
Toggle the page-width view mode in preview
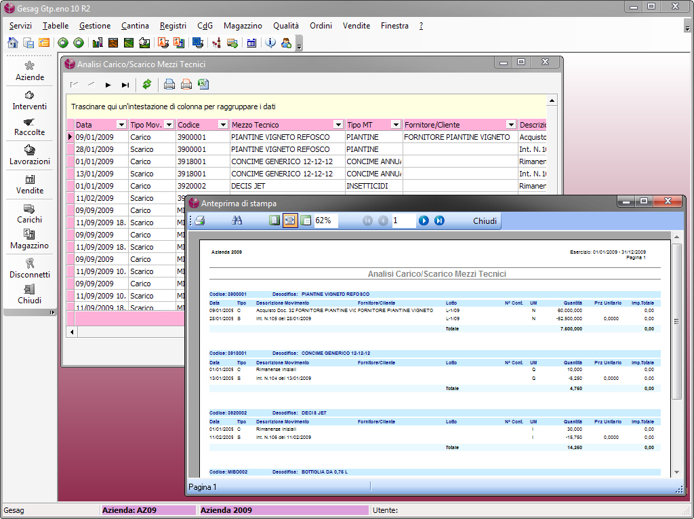[289, 220]
